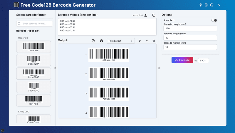This screenshot has width=235, height=133.
Task: Click into the Barcode Values text area
Action: pyautogui.click(x=107, y=27)
